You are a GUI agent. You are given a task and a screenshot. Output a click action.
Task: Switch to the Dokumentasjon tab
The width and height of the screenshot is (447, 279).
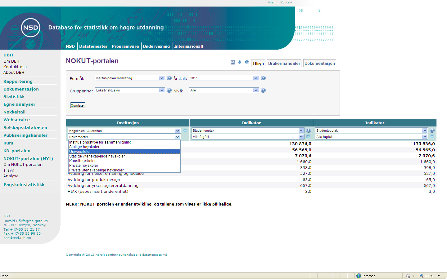(x=320, y=63)
